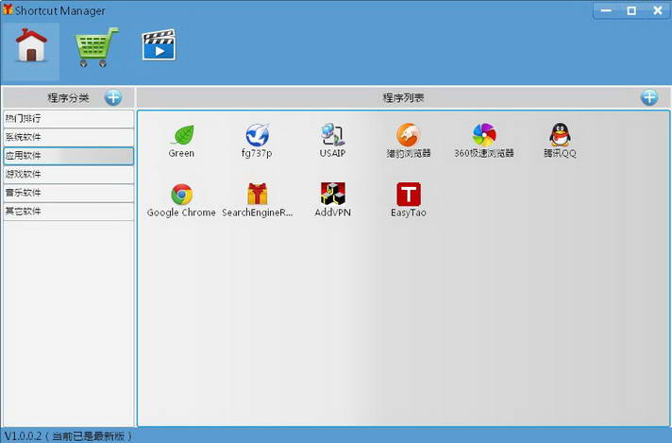The height and width of the screenshot is (443, 672).
Task: Launch the AddVPN shortcut
Action: pos(332,200)
